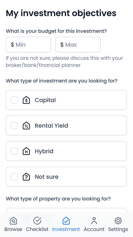
Task: Select the Not sure checkbox
Action: click(14, 177)
